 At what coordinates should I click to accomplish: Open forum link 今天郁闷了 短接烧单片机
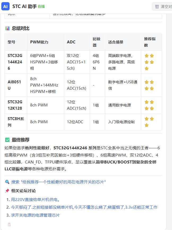[x=84, y=207]
